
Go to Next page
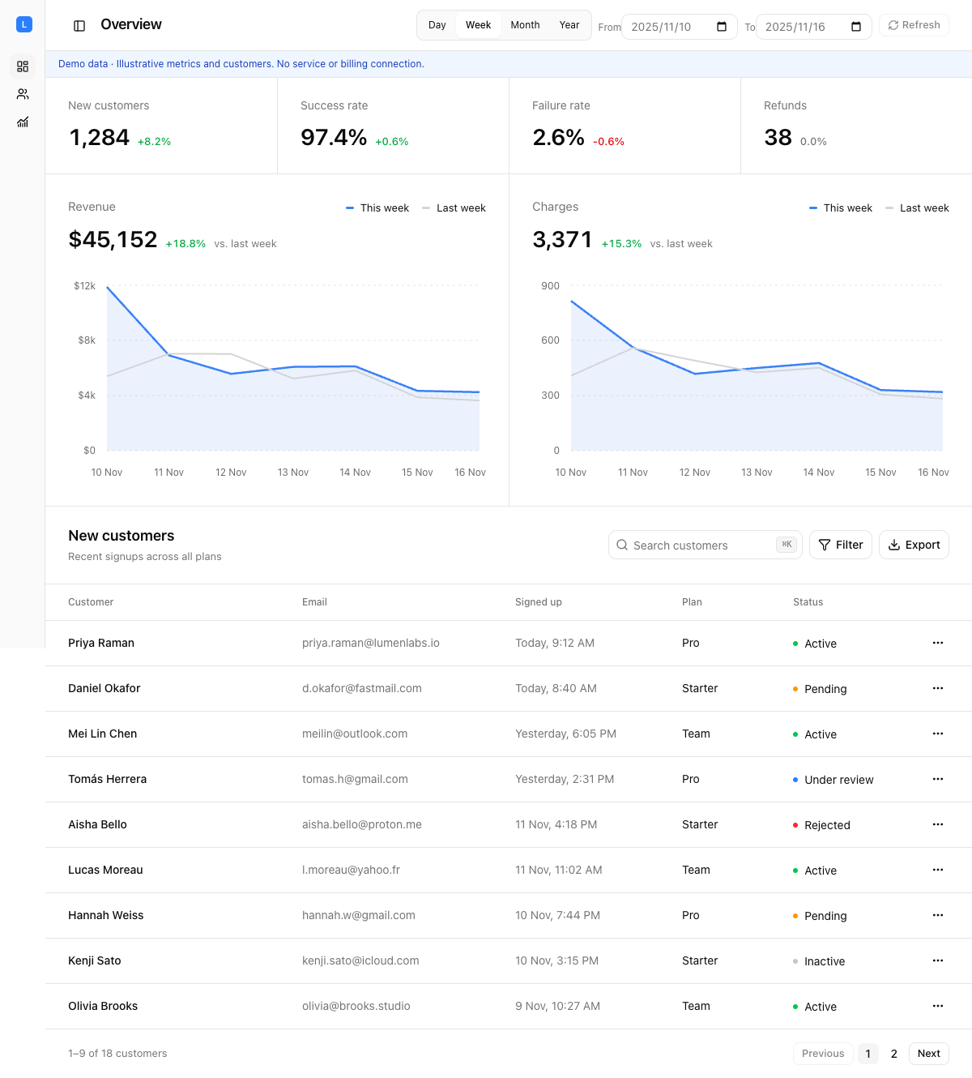pos(929,1054)
